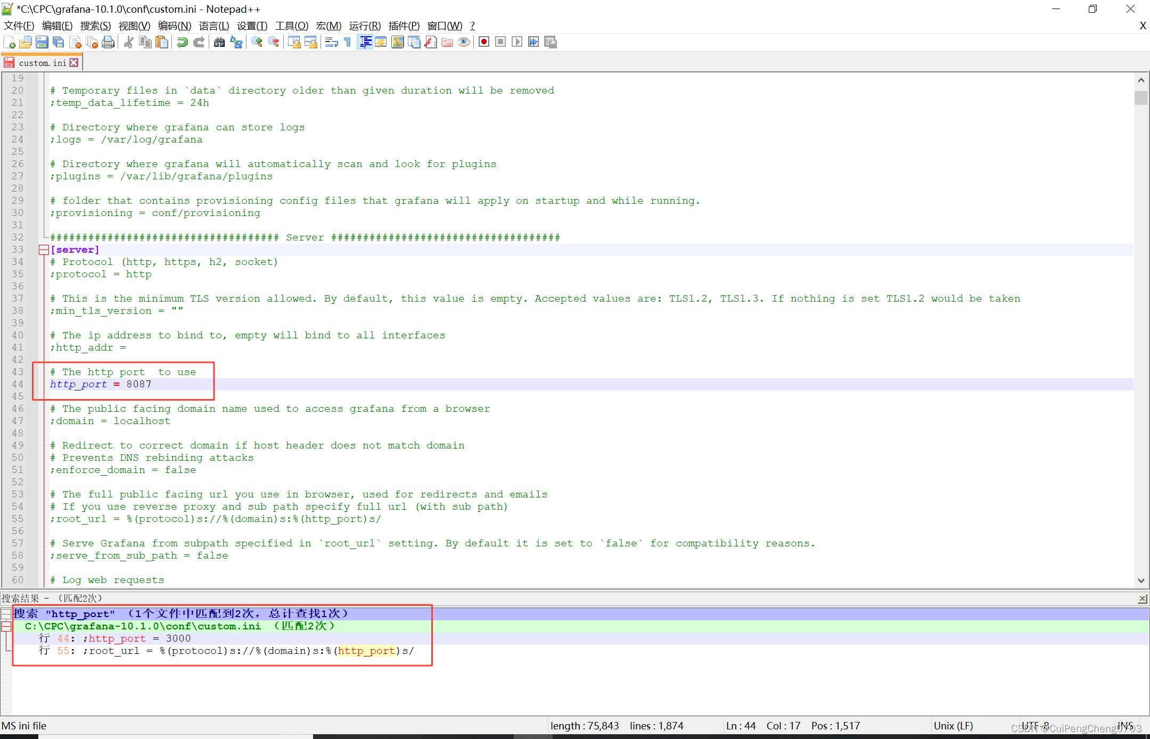Open 宏(M) menu
This screenshot has height=739, width=1150.
(328, 26)
